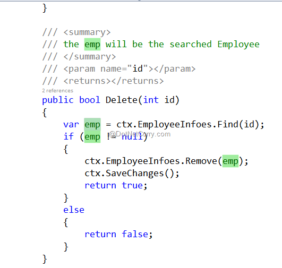Click the 'emp' variable in the var declaration
This screenshot has height=268, width=282.
[92, 124]
